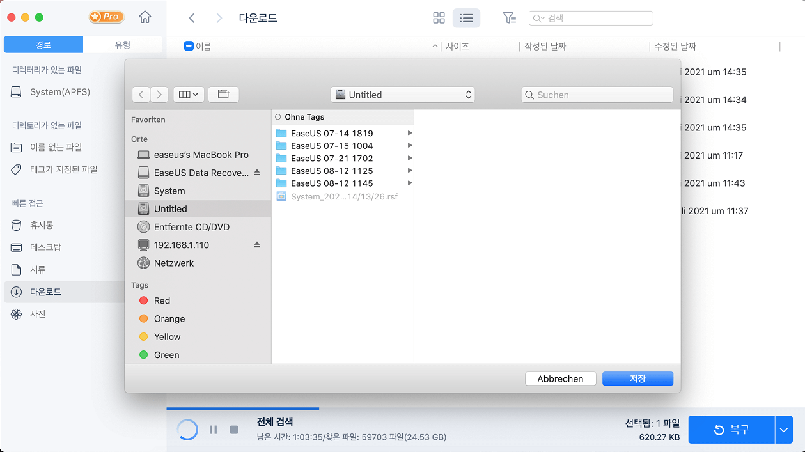Open the filter funnel icon
Image resolution: width=805 pixels, height=452 pixels.
tap(509, 18)
